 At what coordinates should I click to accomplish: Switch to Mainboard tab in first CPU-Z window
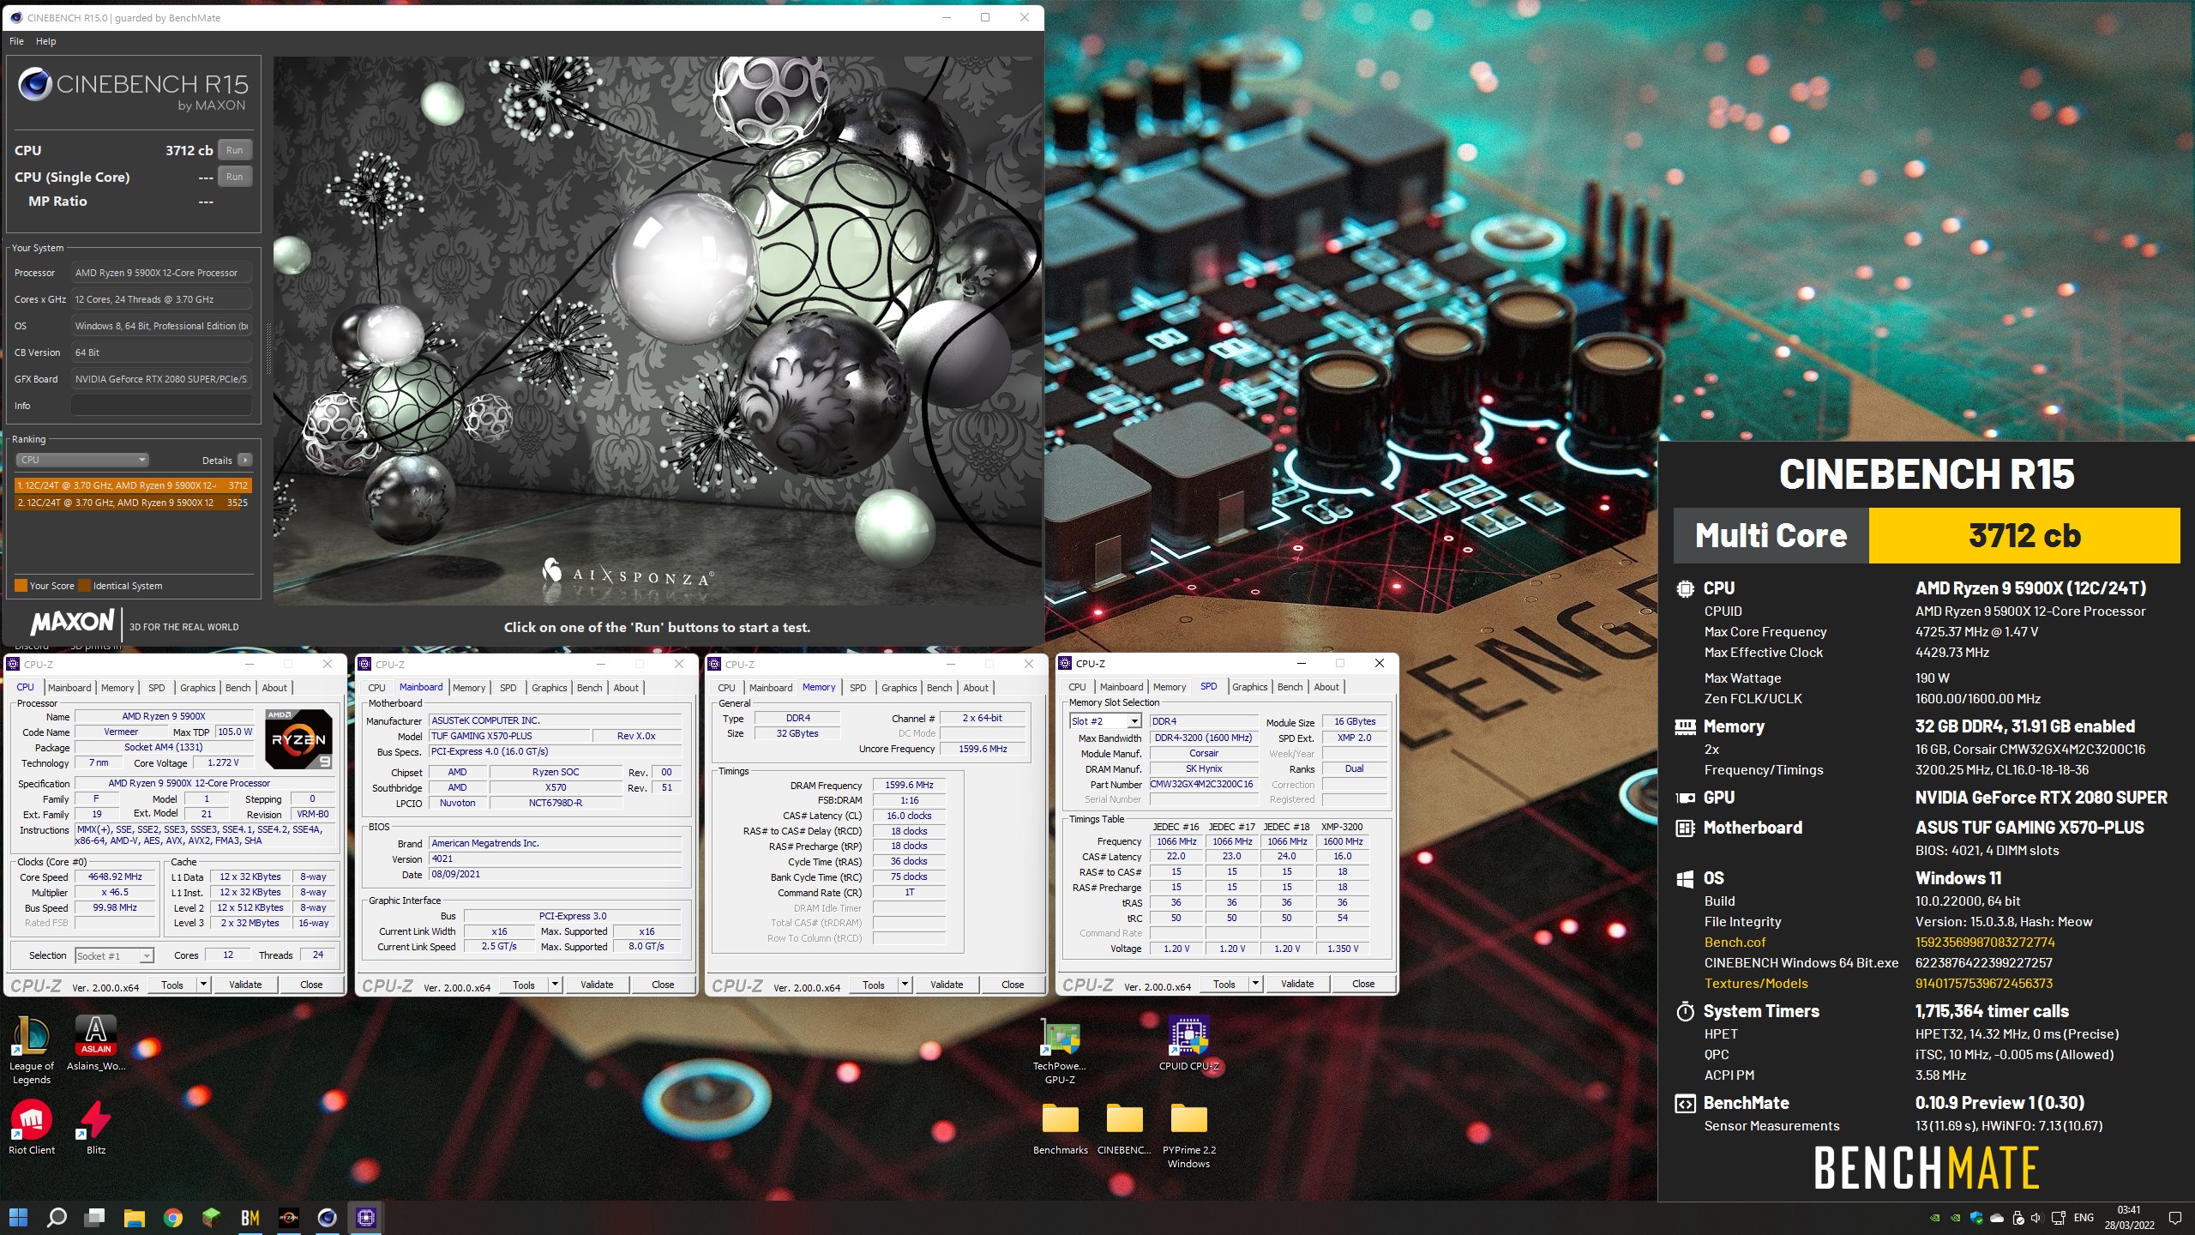[x=69, y=688]
